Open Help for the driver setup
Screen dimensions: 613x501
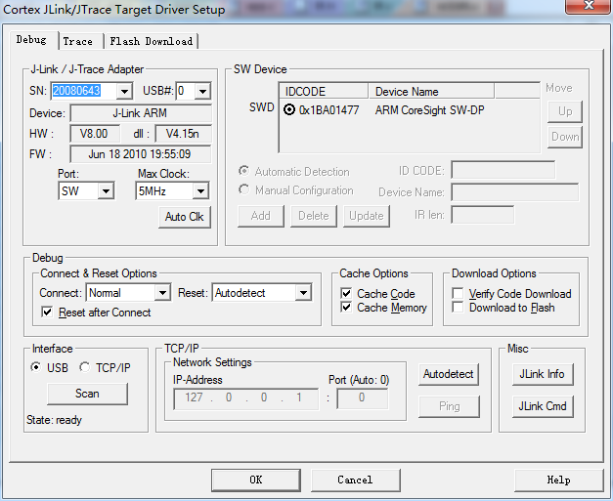tap(558, 480)
